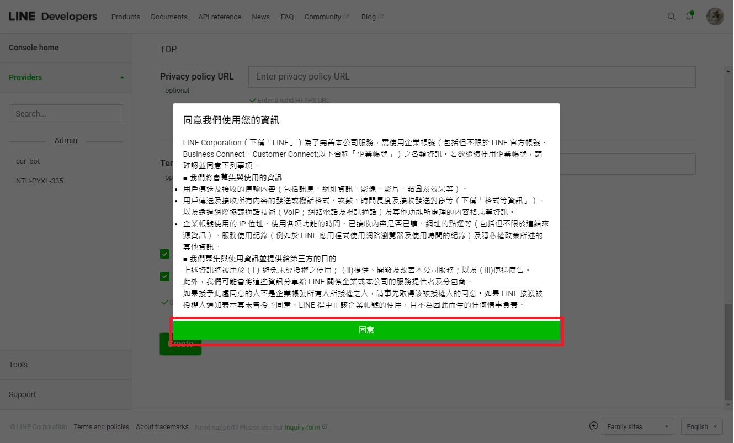The height and width of the screenshot is (443, 734).
Task: Open About trademarks link
Action: 162,427
